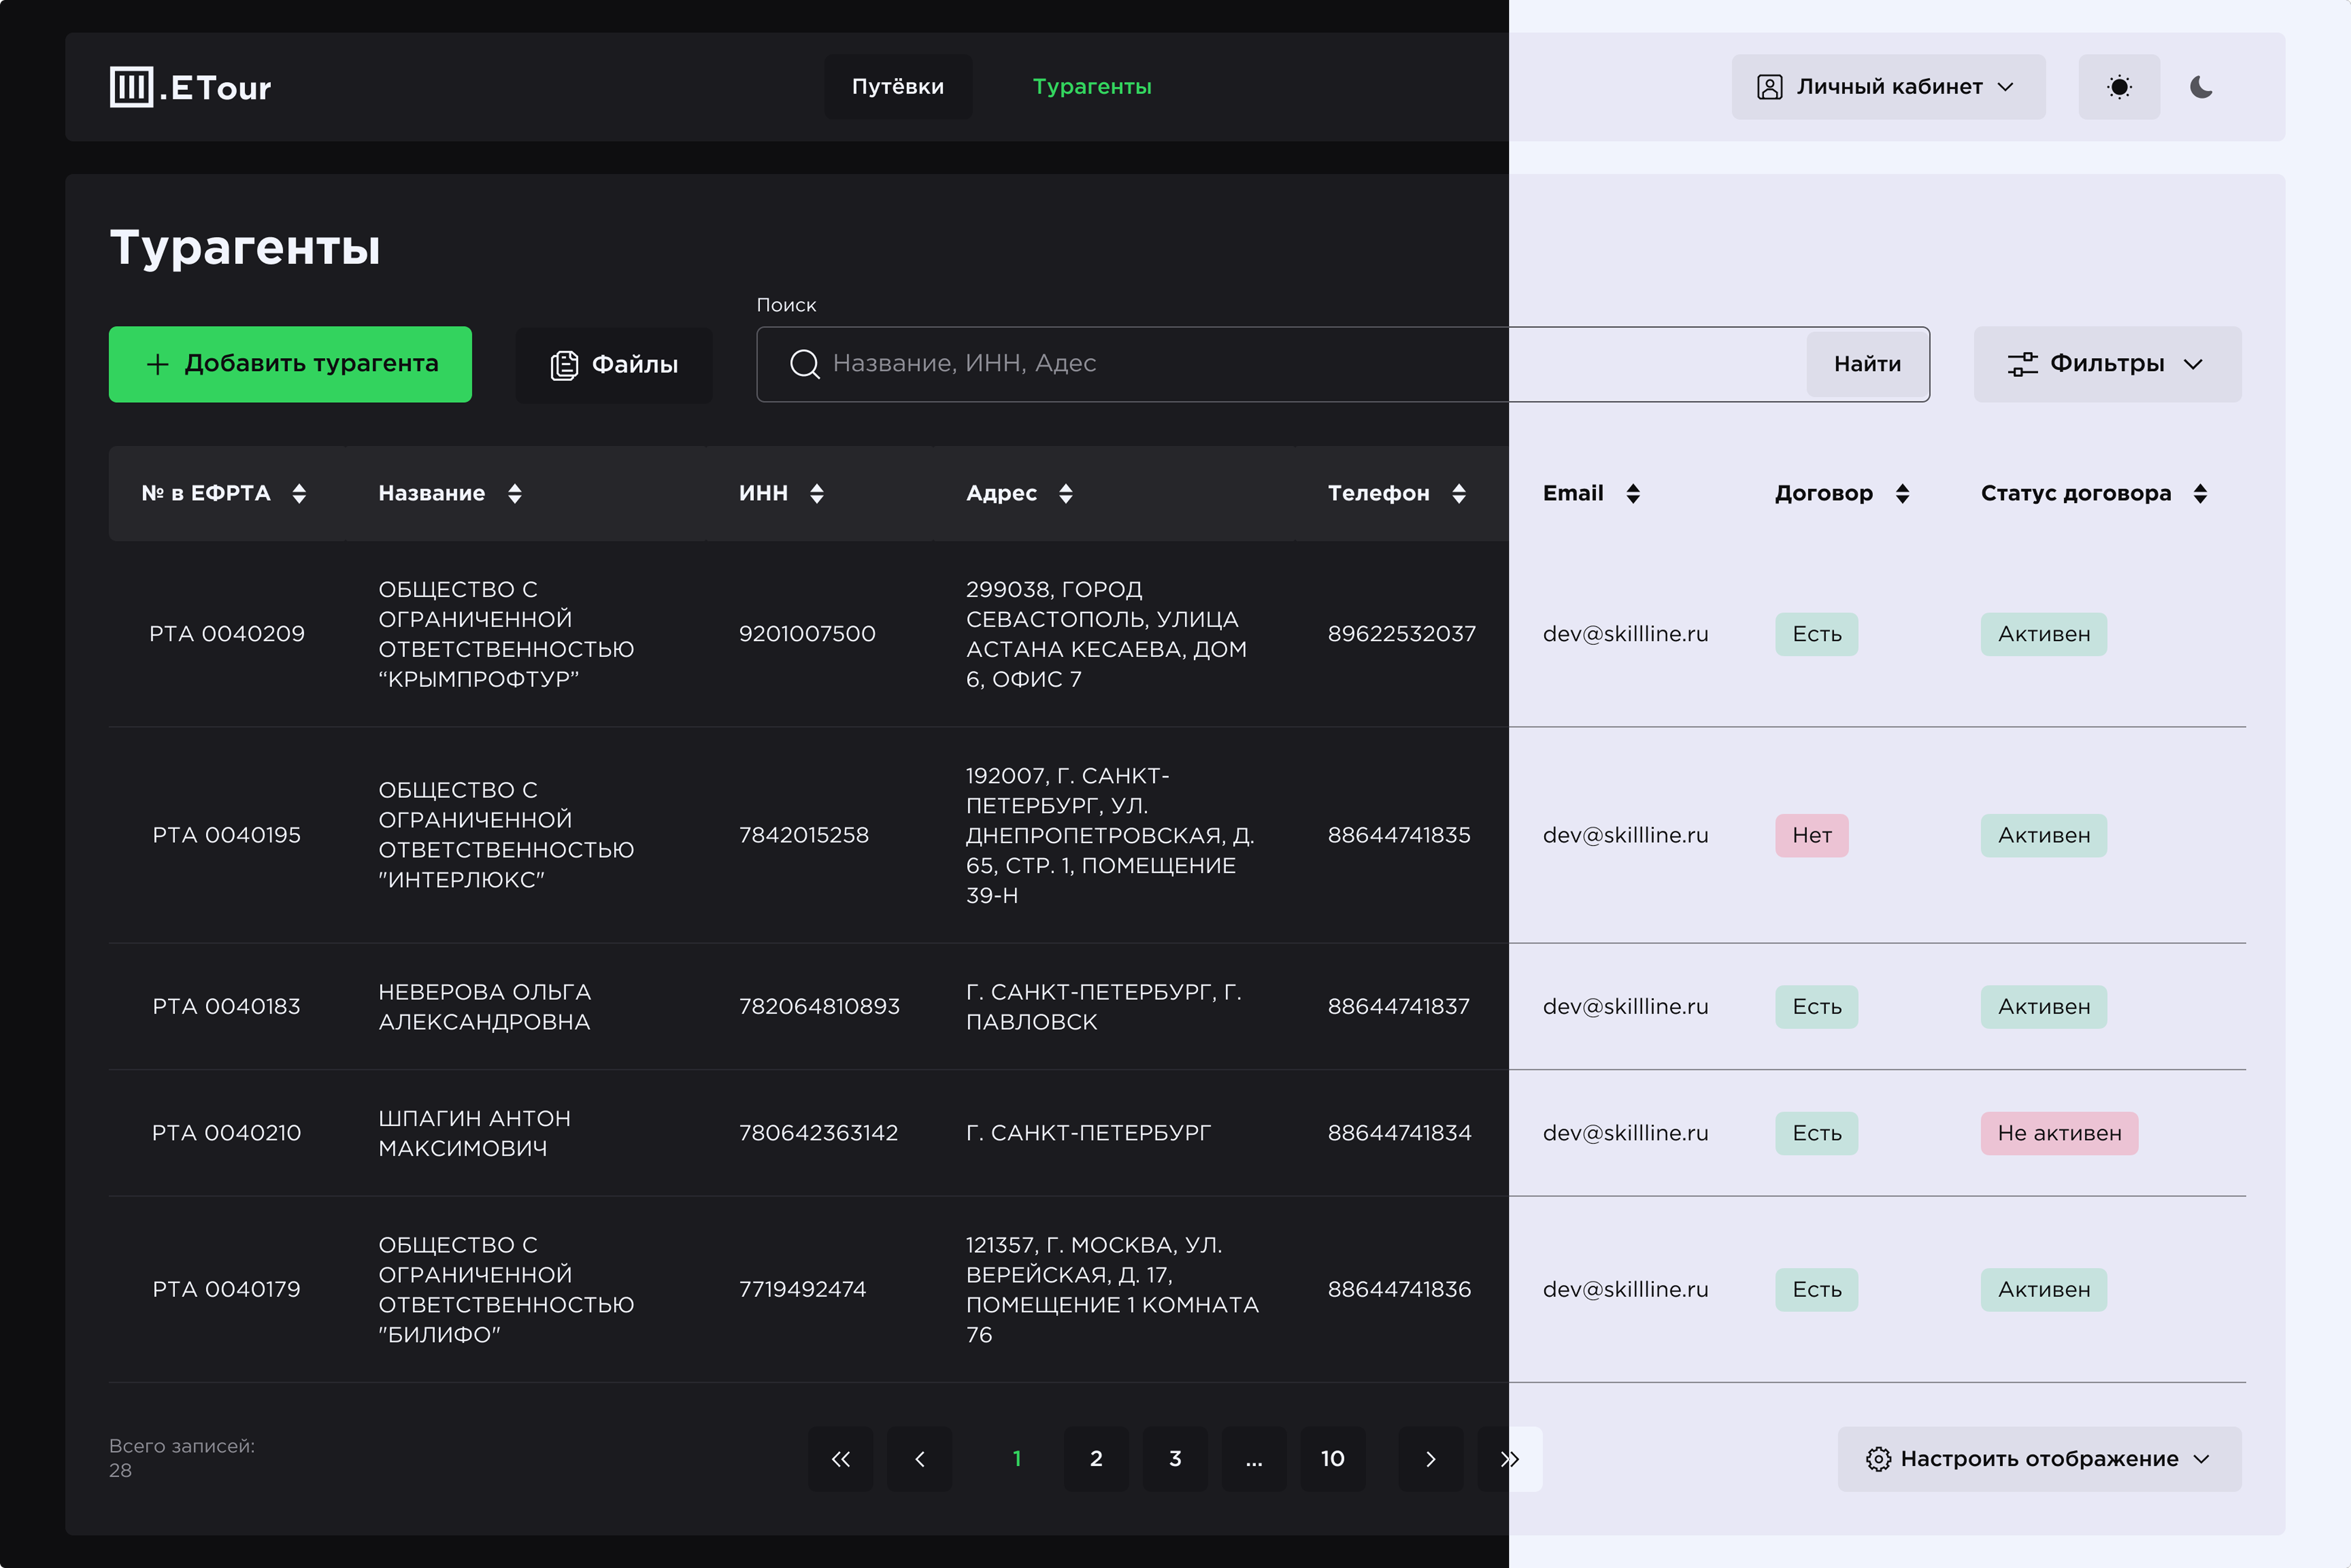Sort table by ИНН column arrows
This screenshot has width=2351, height=1568.
pos(816,493)
